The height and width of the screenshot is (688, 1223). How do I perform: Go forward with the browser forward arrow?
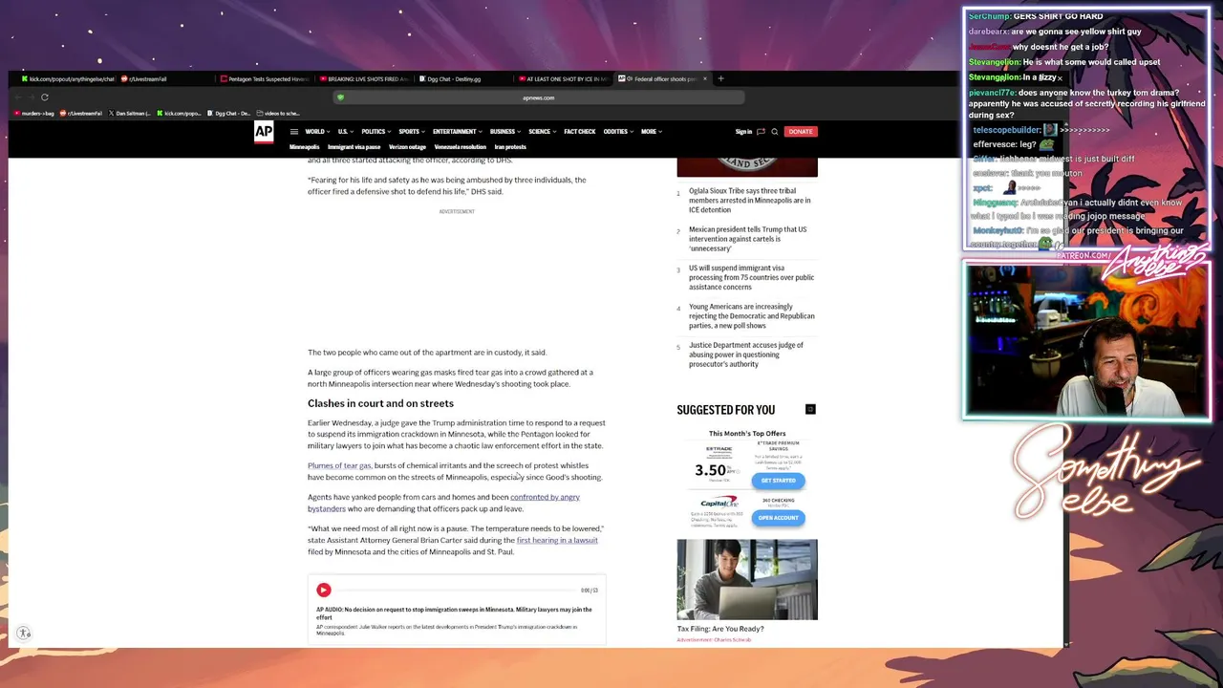pyautogui.click(x=32, y=97)
